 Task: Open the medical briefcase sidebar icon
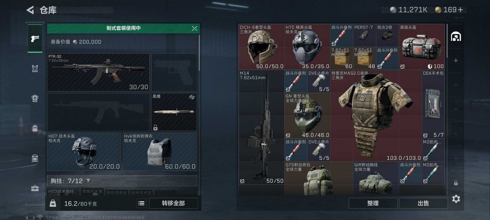pos(35,188)
